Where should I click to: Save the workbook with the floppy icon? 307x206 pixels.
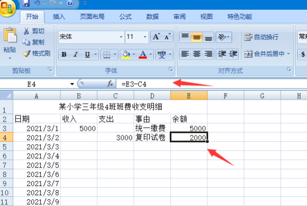26,3
